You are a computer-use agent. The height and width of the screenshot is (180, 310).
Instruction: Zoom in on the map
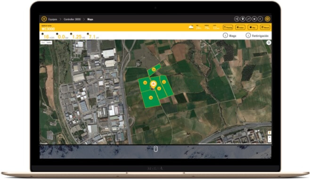click(x=269, y=137)
